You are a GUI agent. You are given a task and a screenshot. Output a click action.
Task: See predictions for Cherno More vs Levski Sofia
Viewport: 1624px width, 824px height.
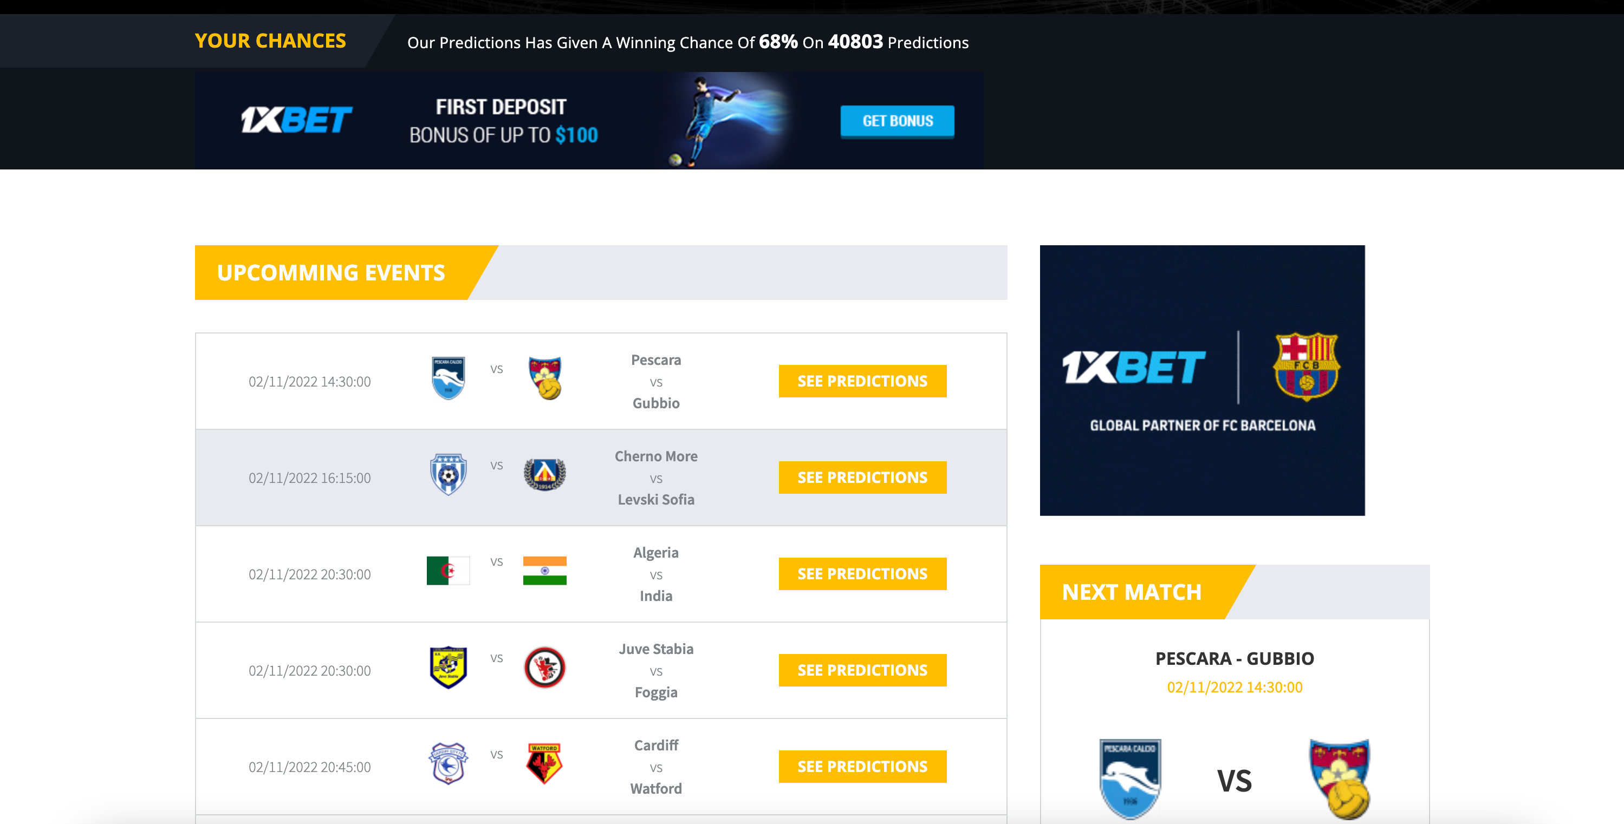click(x=862, y=478)
